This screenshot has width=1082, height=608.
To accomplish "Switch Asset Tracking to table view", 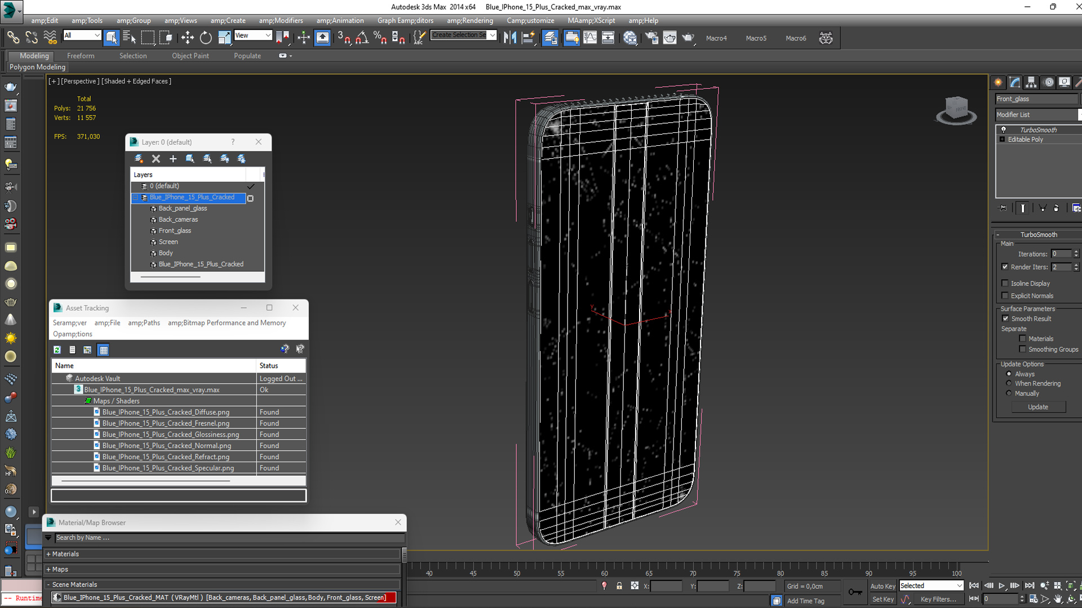I will (x=104, y=350).
